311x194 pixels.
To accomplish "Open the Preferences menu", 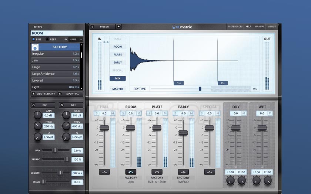I will [x=235, y=27].
